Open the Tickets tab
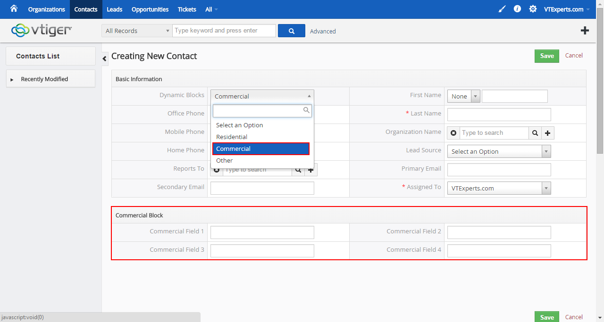Screen dimensions: 604x322 (x=187, y=9)
